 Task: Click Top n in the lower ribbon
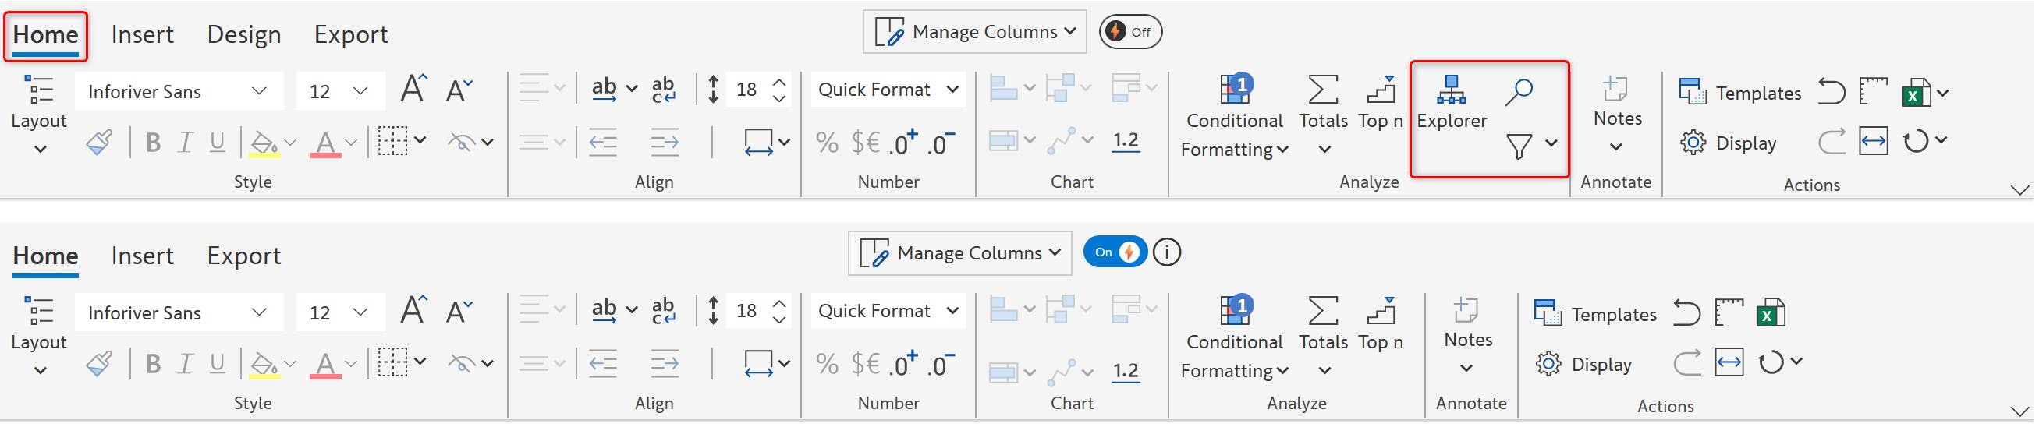coord(1380,325)
